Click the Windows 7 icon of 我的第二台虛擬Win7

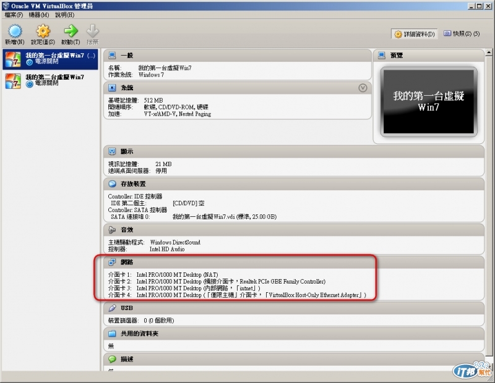tap(13, 81)
